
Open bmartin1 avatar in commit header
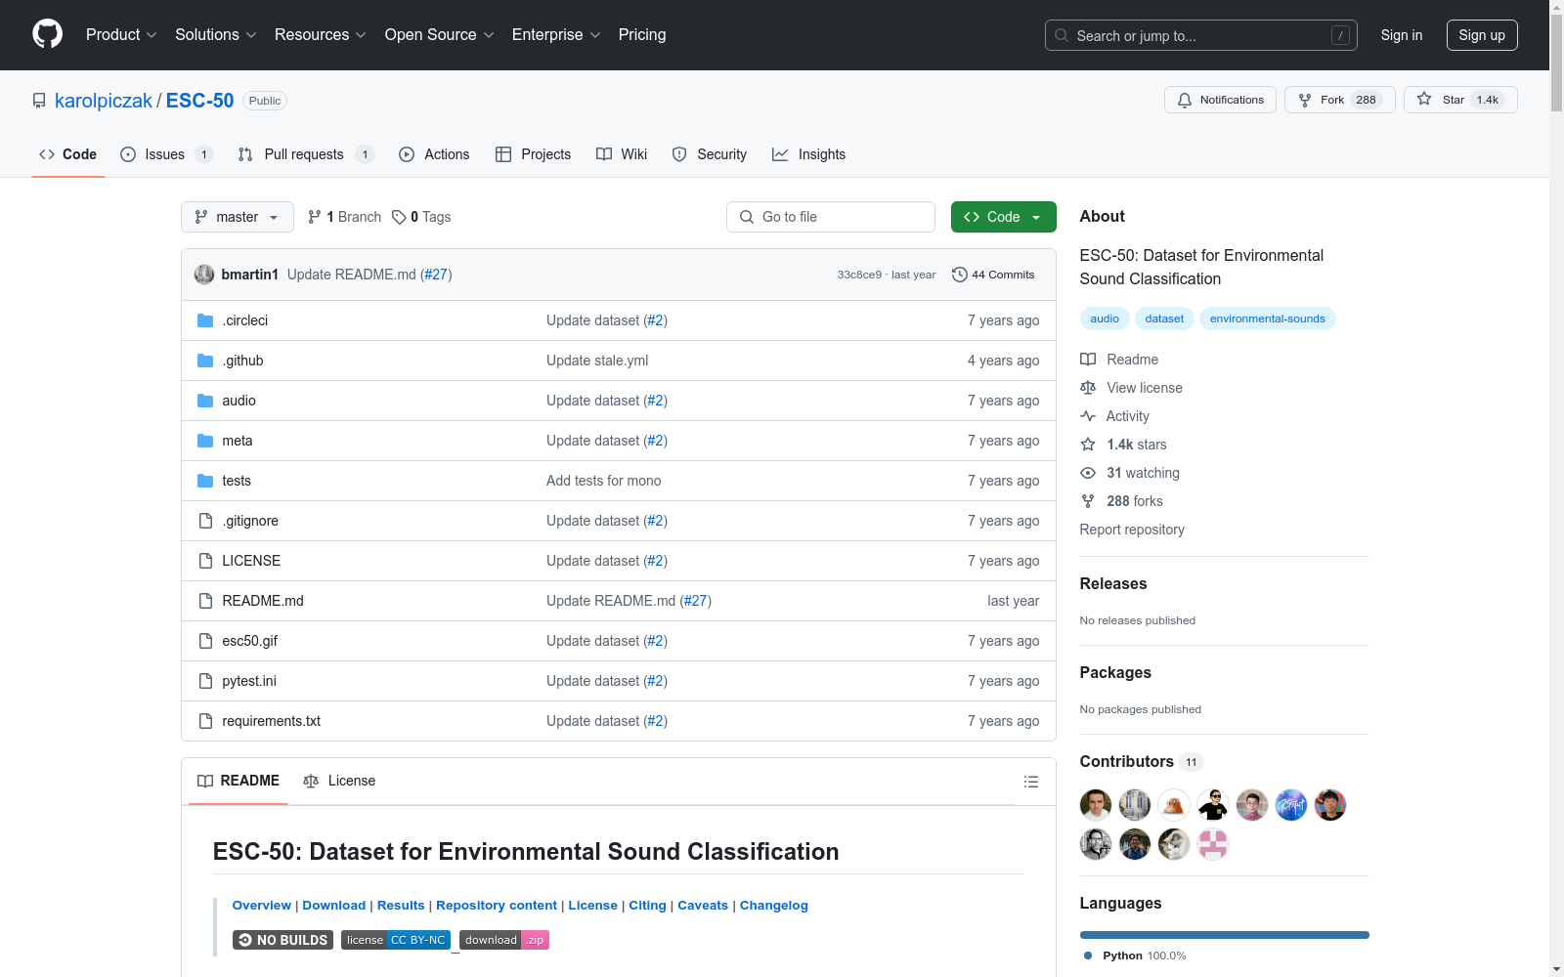click(204, 275)
